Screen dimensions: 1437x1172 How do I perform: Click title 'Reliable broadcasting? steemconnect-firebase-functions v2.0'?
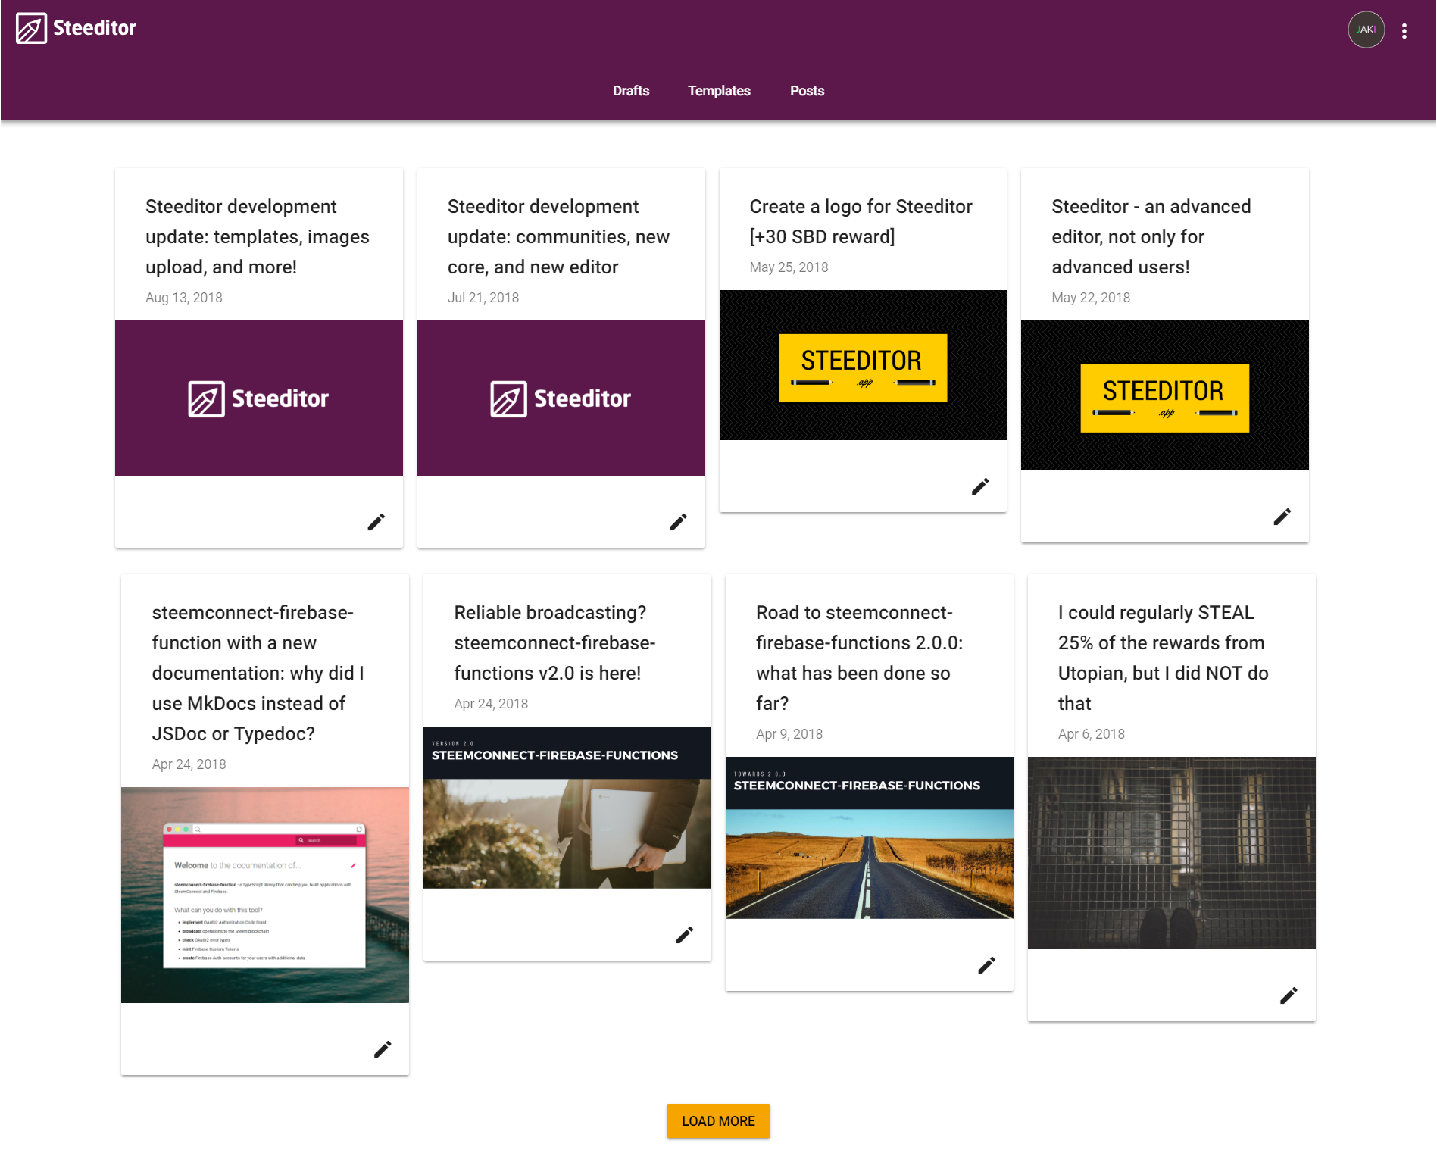(554, 642)
